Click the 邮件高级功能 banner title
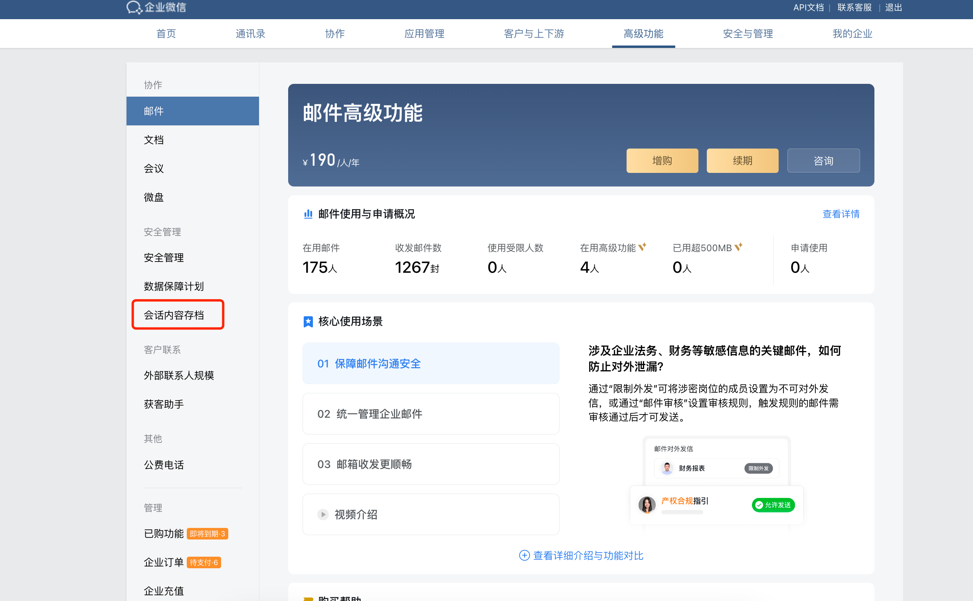This screenshot has width=973, height=601. 362,113
